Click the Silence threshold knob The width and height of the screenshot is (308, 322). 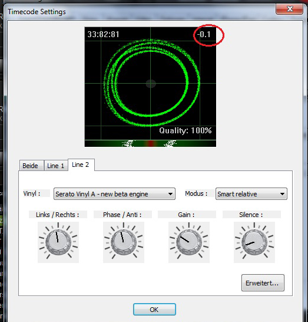coord(254,242)
